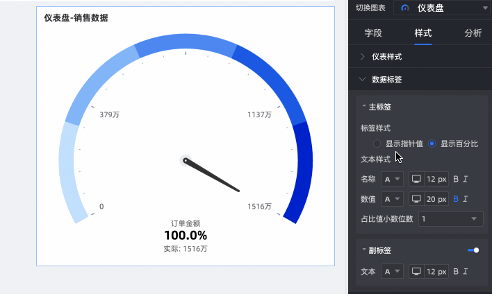
Task: Click the gauge chart icon in chart switcher
Action: pos(404,8)
